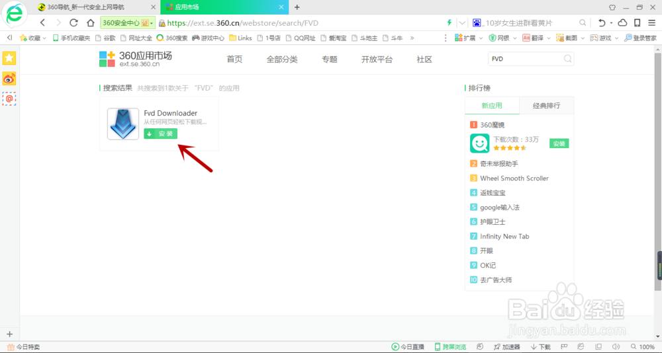
Task: Expand the address bar history dropdown arrow
Action: click(462, 22)
